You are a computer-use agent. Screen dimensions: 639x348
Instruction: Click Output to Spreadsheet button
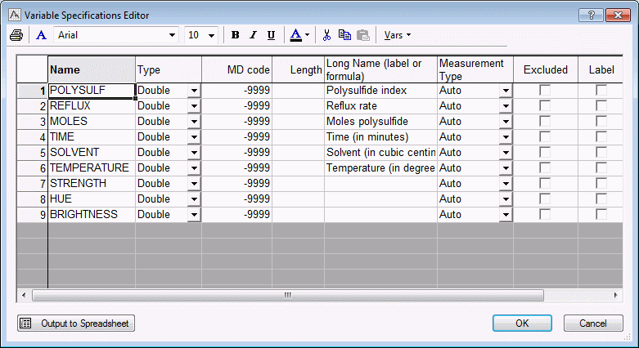(x=75, y=323)
